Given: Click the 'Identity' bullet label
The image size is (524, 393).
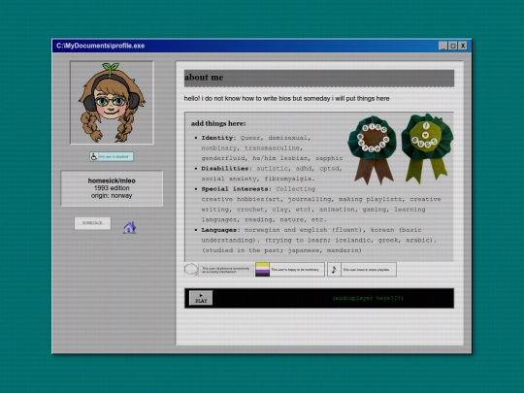Looking at the screenshot, I should tap(217, 138).
